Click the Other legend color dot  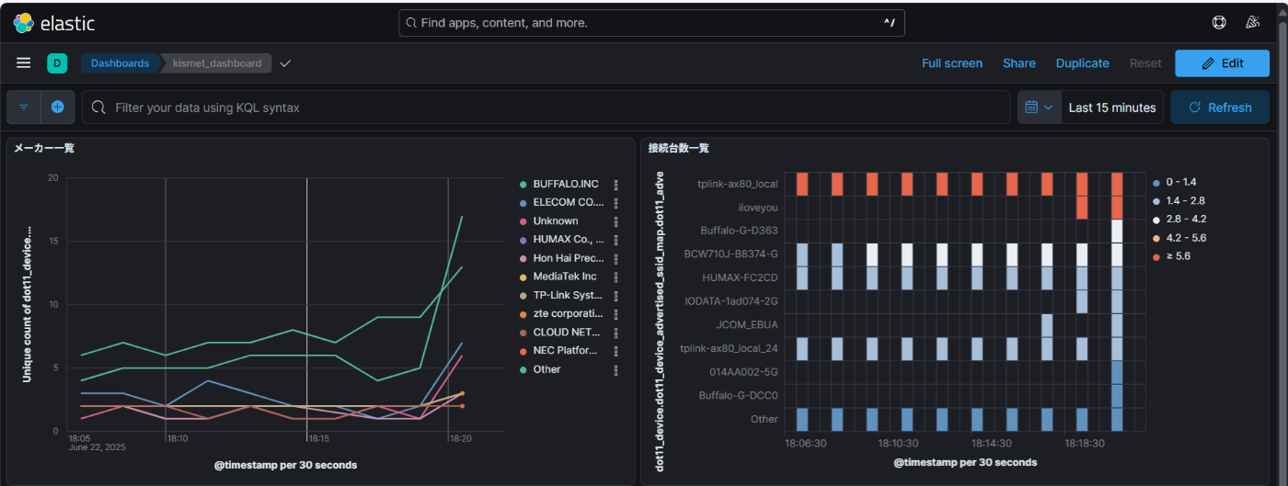(523, 369)
